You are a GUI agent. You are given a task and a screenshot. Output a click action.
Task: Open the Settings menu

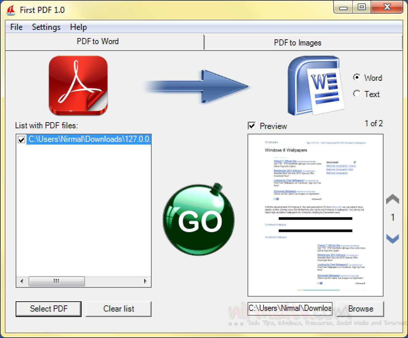[46, 27]
